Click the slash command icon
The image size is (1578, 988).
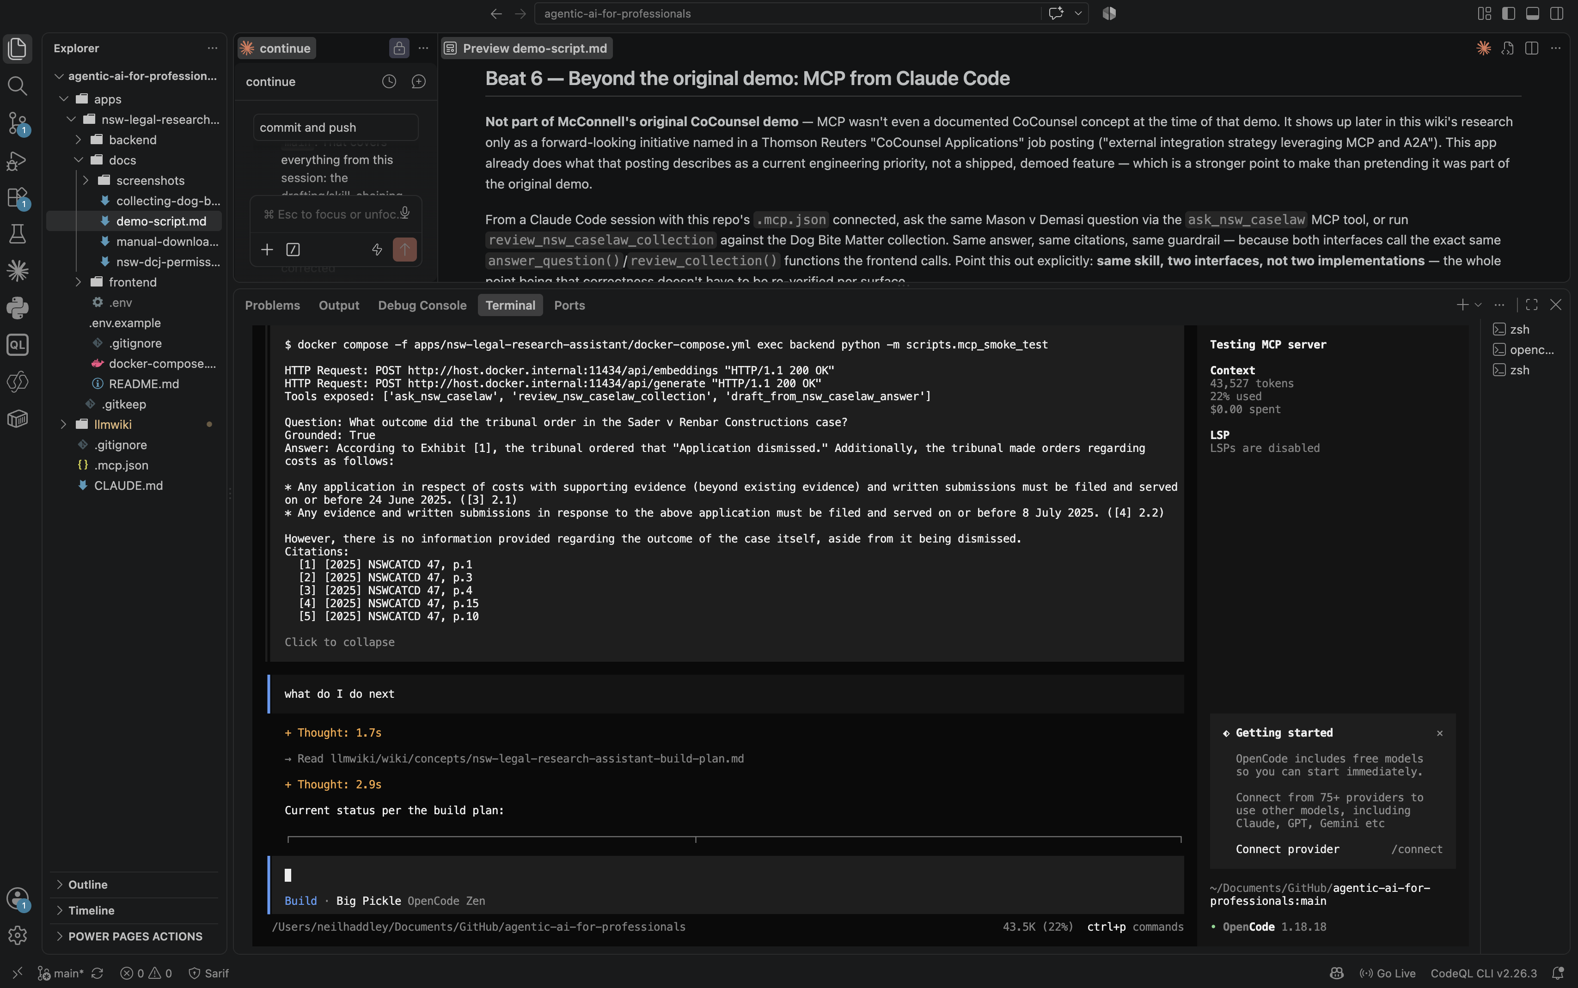click(x=294, y=250)
